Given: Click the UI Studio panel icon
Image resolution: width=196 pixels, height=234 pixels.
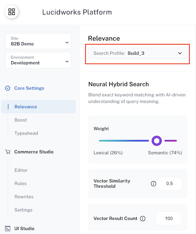Looking at the screenshot, I should pyautogui.click(x=8, y=229).
